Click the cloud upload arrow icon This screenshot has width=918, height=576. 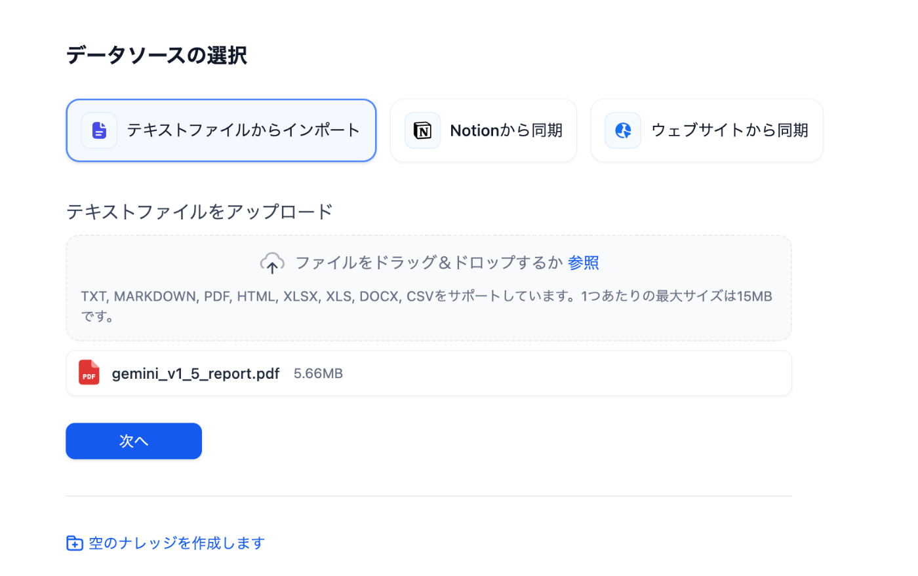click(272, 263)
